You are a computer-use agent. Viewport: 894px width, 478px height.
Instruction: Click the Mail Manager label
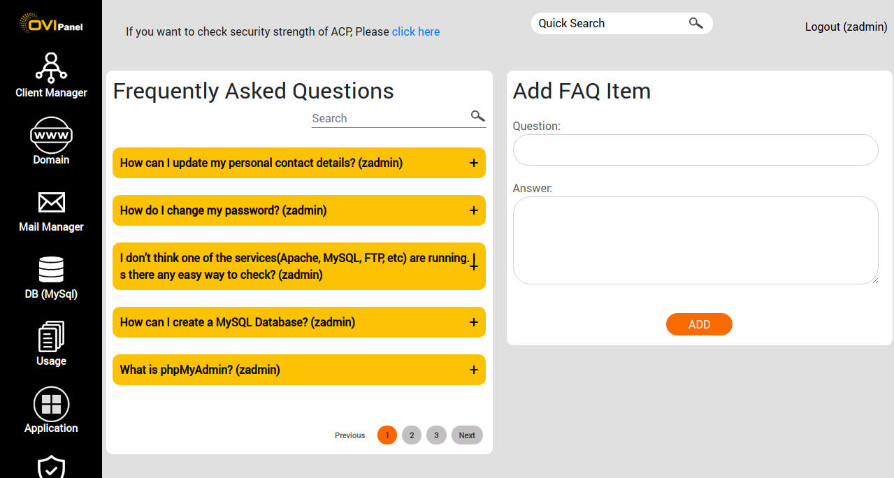coord(51,227)
